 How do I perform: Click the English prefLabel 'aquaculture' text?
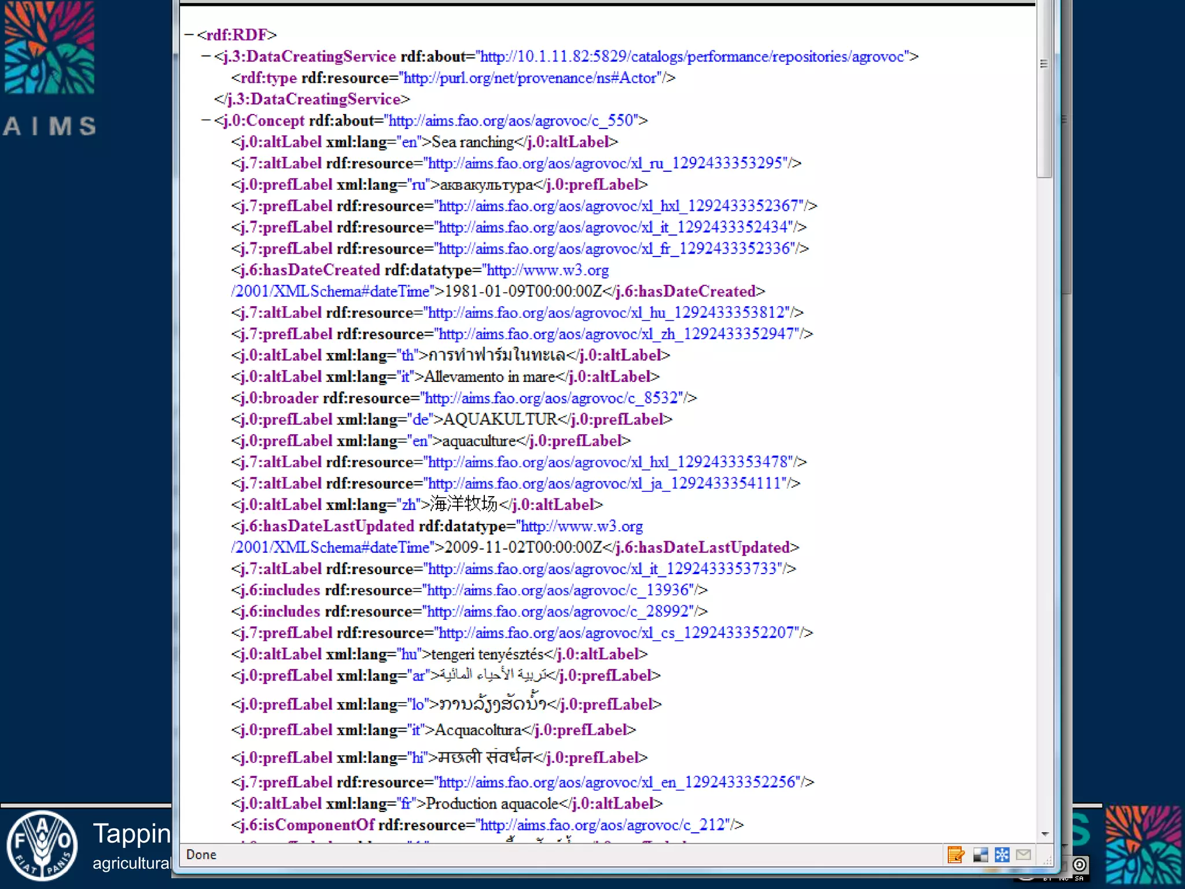pyautogui.click(x=478, y=441)
